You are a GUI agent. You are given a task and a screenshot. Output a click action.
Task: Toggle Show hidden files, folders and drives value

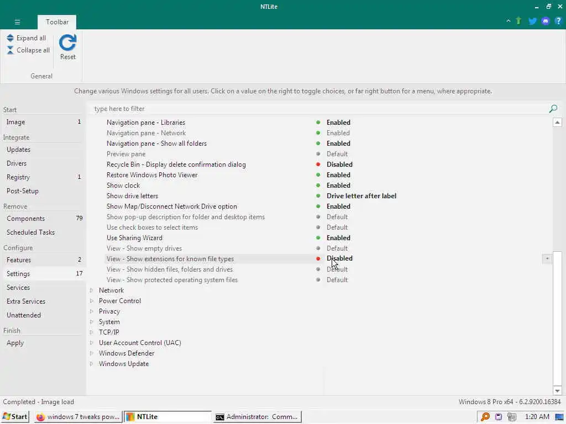[337, 269]
